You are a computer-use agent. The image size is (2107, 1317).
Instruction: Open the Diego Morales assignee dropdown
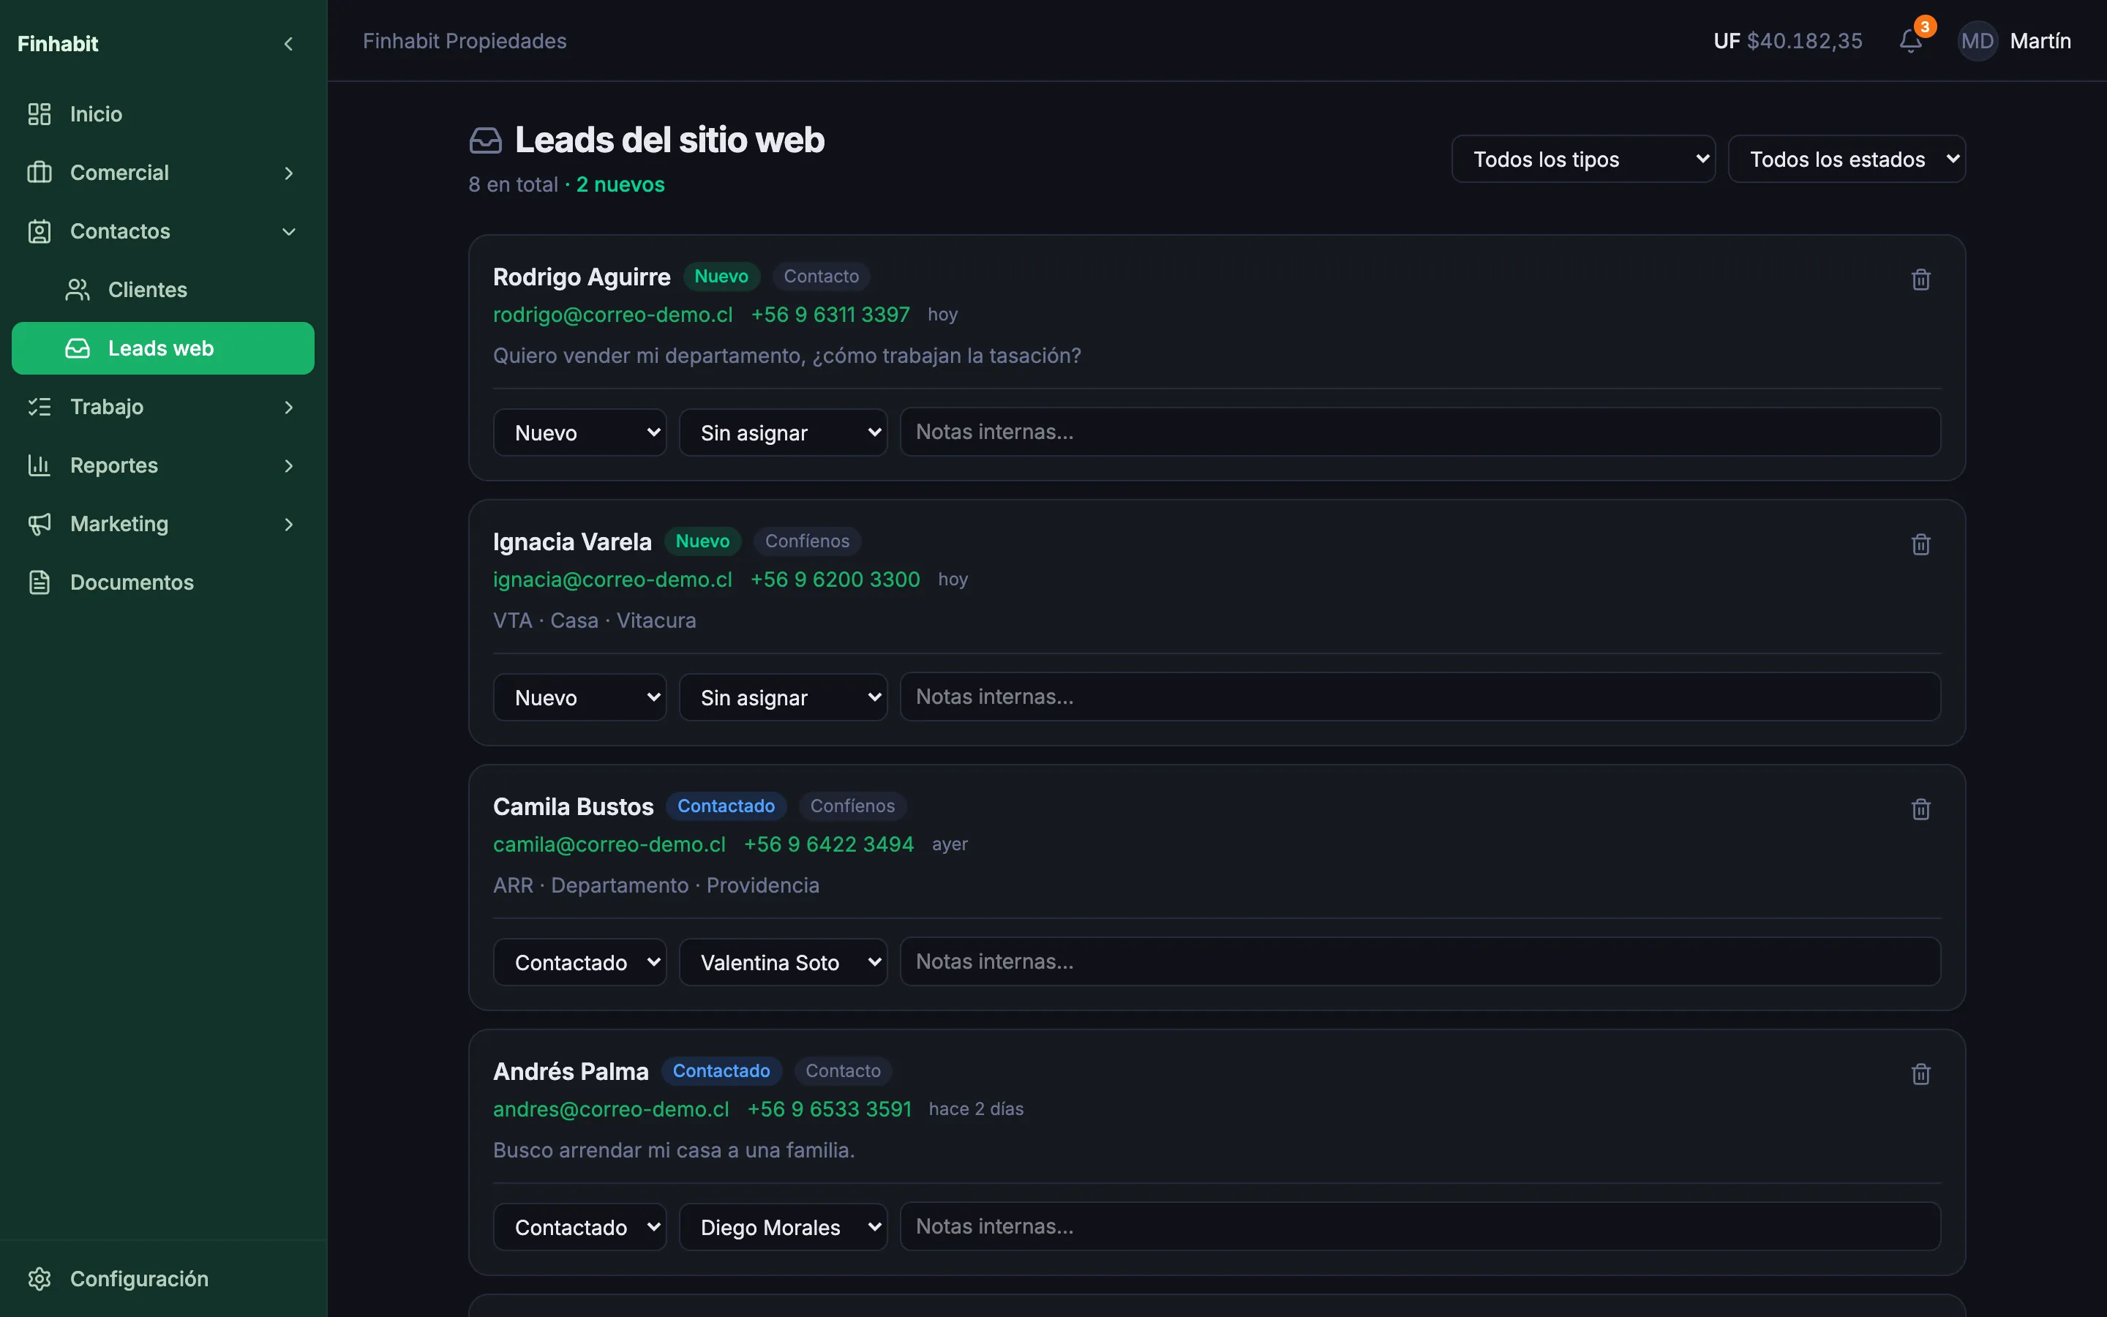click(783, 1227)
